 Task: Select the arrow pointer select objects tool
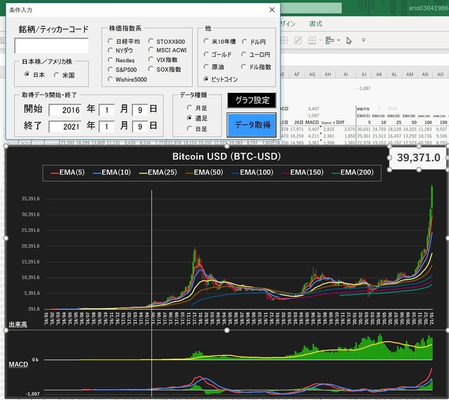(x=349, y=40)
